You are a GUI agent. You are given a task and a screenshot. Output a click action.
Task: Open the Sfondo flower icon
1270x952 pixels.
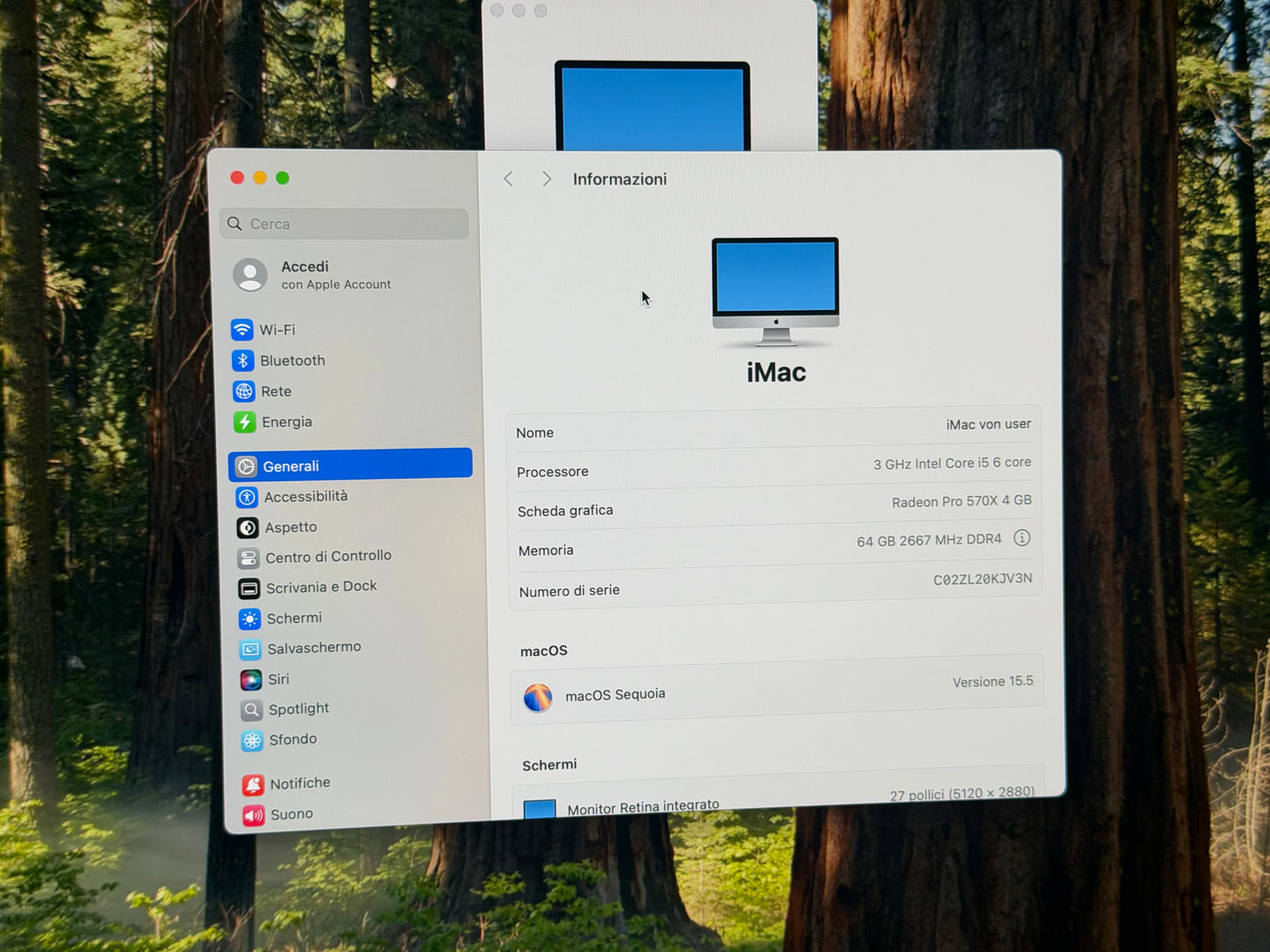click(x=253, y=740)
